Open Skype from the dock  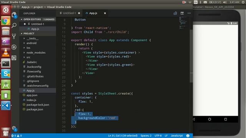[x=6, y=74]
